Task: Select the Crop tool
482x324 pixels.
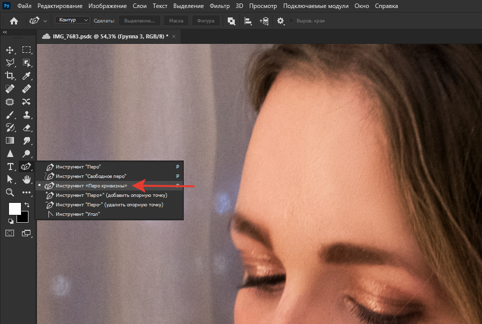Action: 10,76
